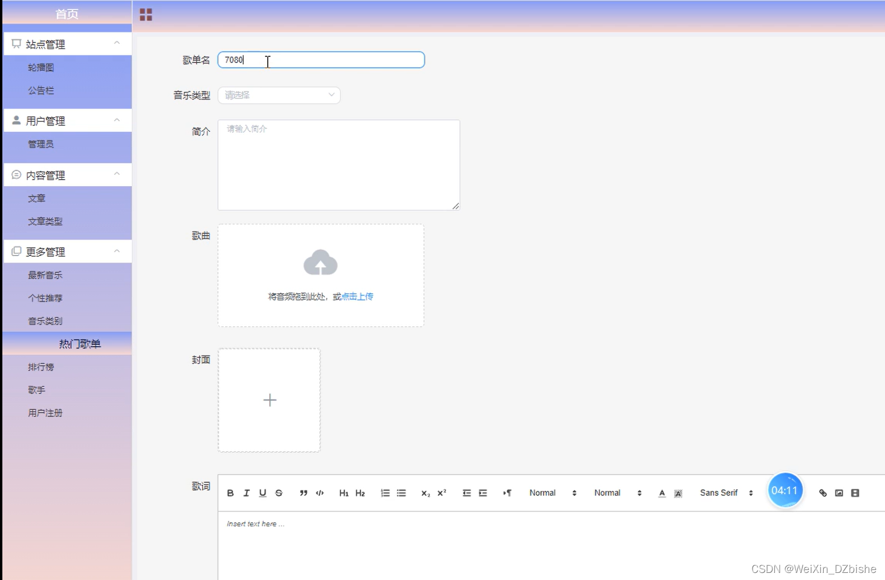885x580 pixels.
Task: Click the 用户管理 person icon
Action: [16, 121]
